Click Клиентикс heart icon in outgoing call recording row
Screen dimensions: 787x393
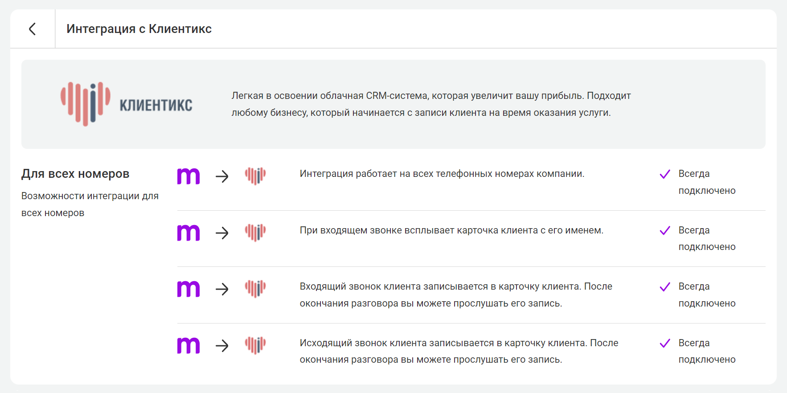click(255, 345)
